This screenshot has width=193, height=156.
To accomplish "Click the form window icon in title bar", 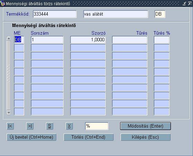I will 2,4.
